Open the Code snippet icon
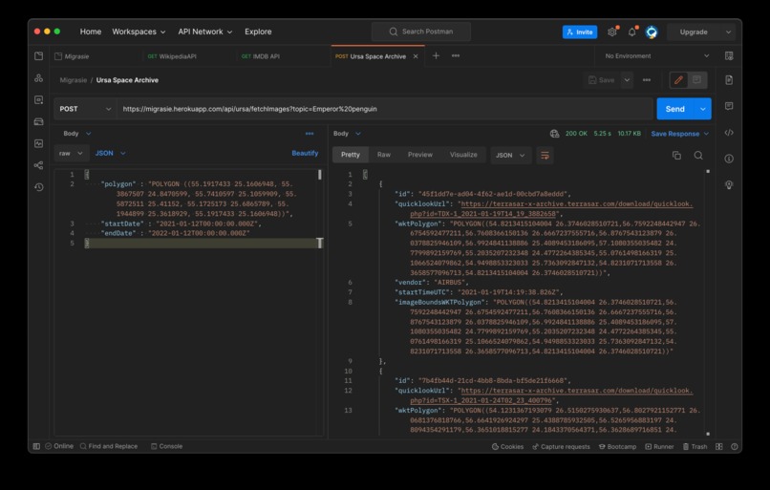Screen dimensions: 770x490 pyautogui.click(x=729, y=133)
